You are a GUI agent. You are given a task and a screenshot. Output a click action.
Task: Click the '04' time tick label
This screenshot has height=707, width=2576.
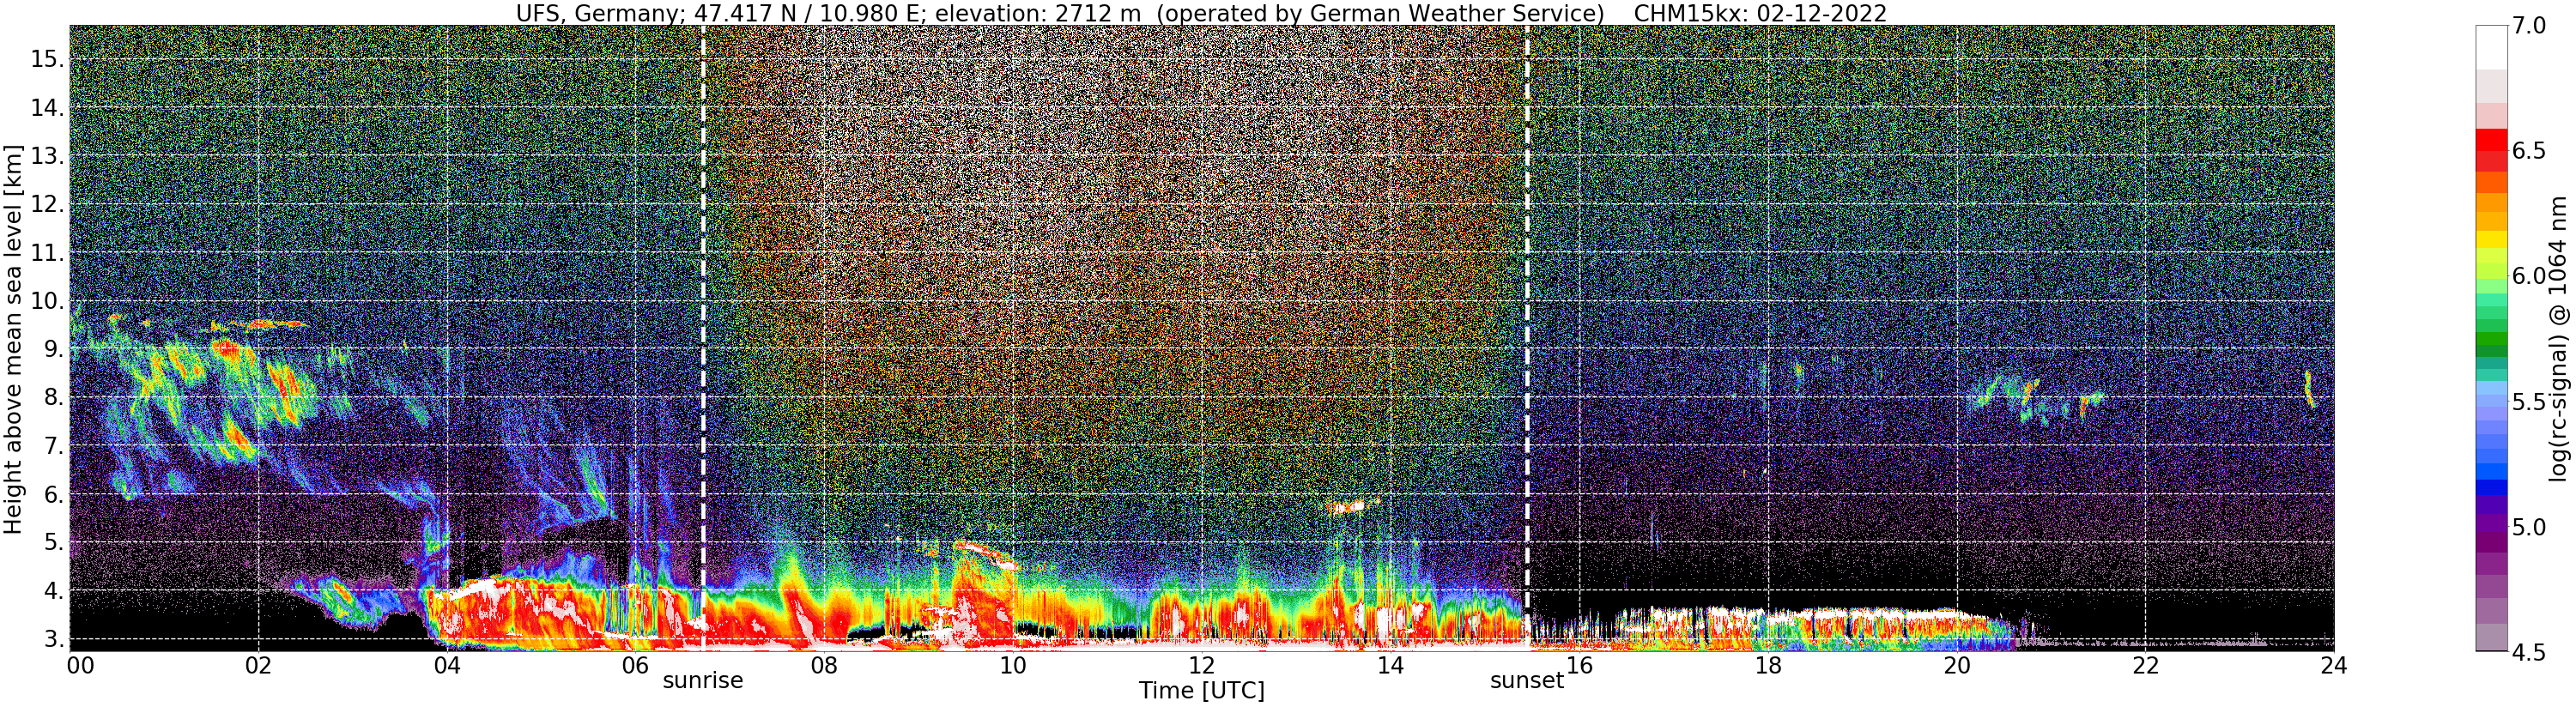[447, 666]
